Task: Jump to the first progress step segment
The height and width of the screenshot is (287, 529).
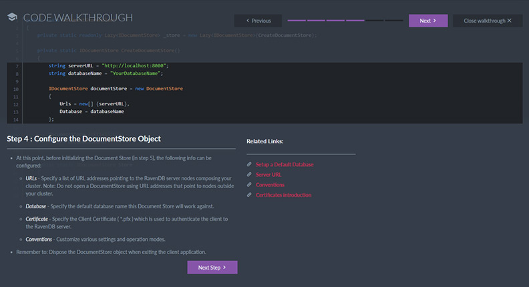Action: coord(297,21)
